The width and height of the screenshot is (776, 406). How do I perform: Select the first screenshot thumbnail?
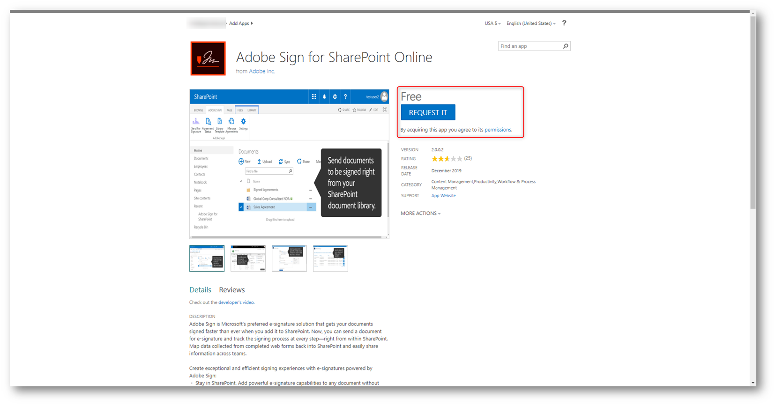pos(207,258)
